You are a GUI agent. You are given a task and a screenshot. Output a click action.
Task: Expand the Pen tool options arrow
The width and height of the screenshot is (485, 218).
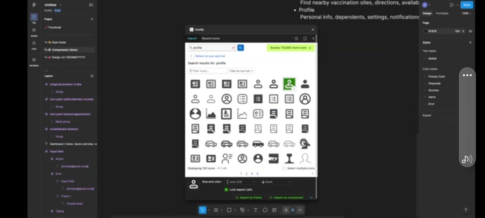click(x=248, y=210)
